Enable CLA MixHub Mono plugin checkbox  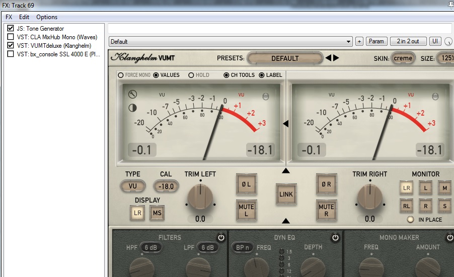[11, 37]
